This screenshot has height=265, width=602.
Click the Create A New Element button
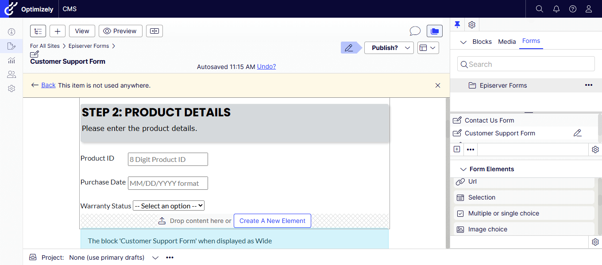pyautogui.click(x=272, y=221)
